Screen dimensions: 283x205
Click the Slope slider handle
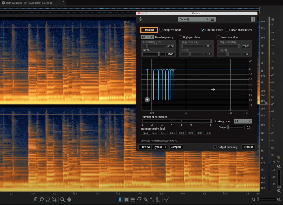(228, 127)
